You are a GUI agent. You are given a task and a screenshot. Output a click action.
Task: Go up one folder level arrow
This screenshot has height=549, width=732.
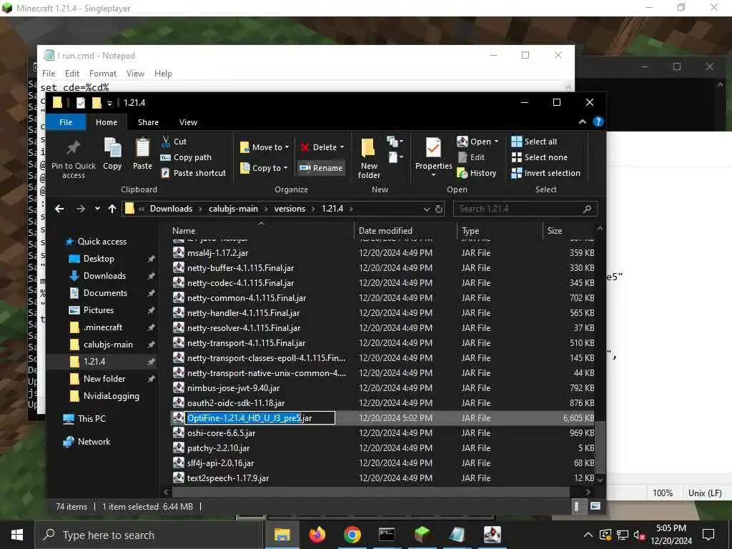[x=112, y=209]
